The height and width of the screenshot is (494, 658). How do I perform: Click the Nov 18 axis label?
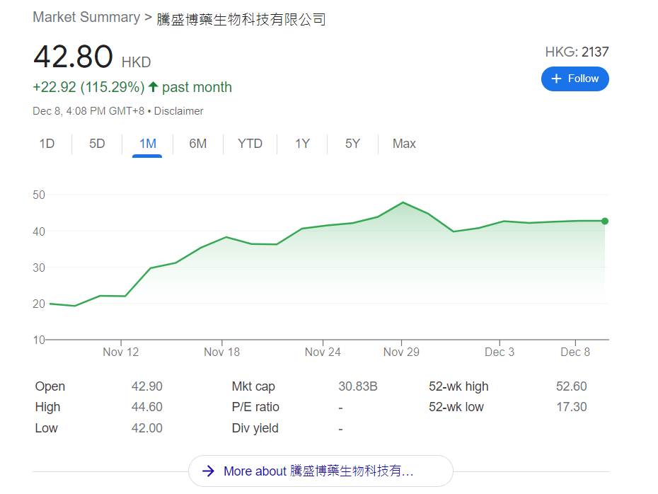[x=221, y=352]
